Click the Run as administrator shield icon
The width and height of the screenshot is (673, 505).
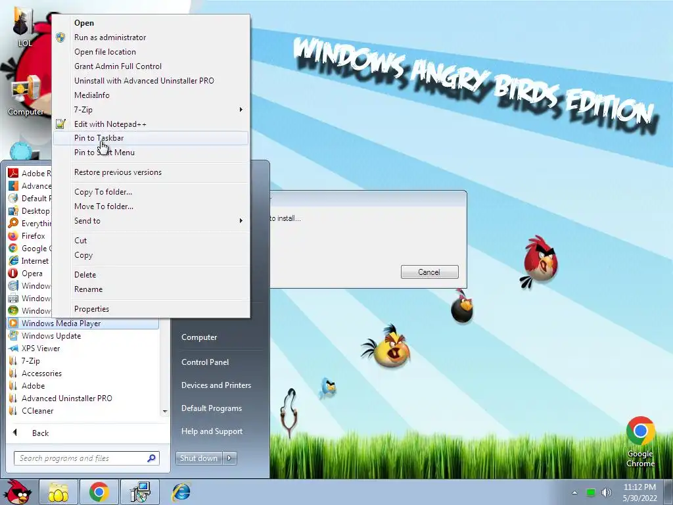point(60,37)
